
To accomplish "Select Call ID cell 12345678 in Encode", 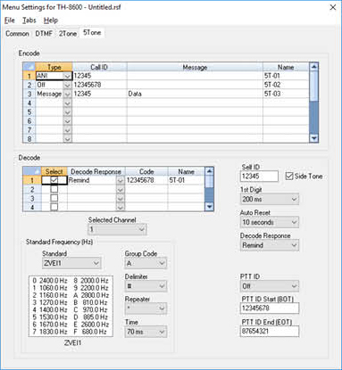I will [99, 85].
